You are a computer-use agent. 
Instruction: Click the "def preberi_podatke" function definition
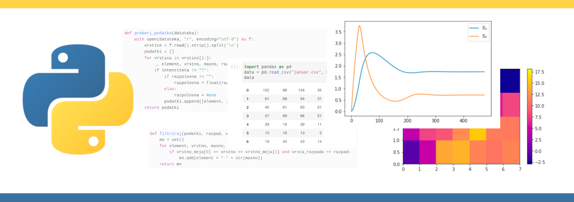tap(161, 33)
